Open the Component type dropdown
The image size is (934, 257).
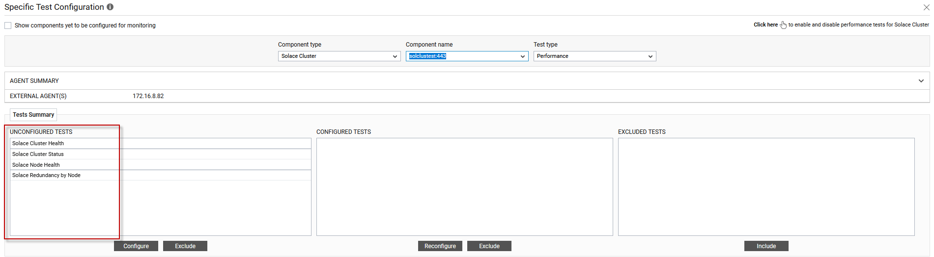pyautogui.click(x=339, y=56)
